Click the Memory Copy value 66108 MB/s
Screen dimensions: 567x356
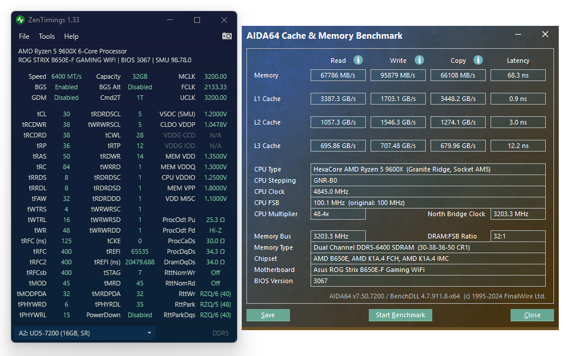click(458, 75)
